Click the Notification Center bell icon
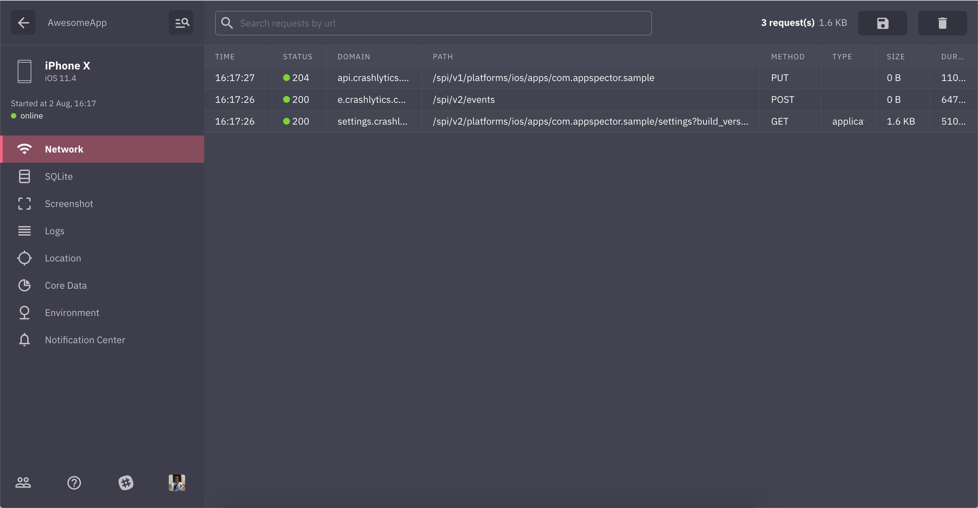Screen dimensions: 978x508 coord(24,340)
